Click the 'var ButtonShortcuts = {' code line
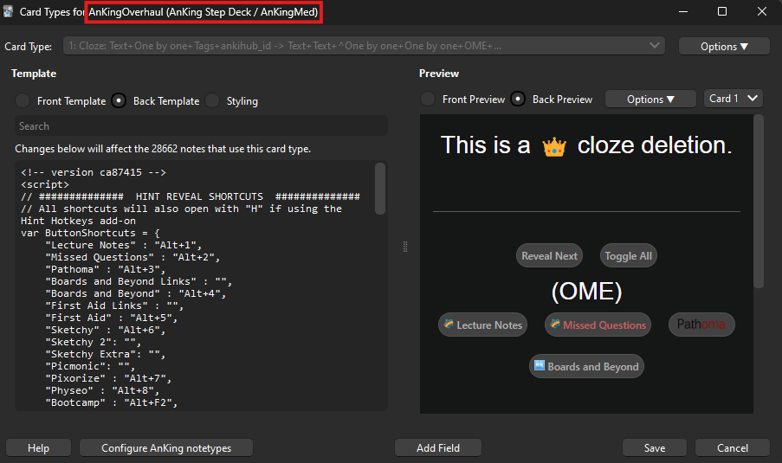This screenshot has width=782, height=463. [90, 233]
